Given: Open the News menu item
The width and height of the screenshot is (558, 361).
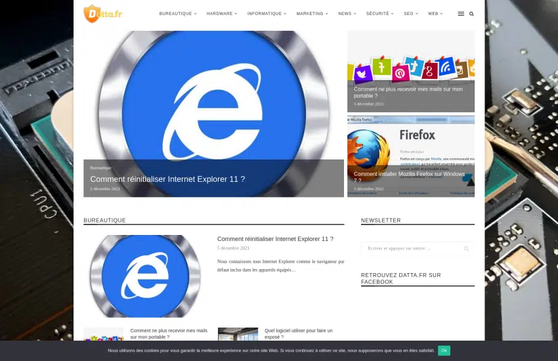Looking at the screenshot, I should [347, 14].
